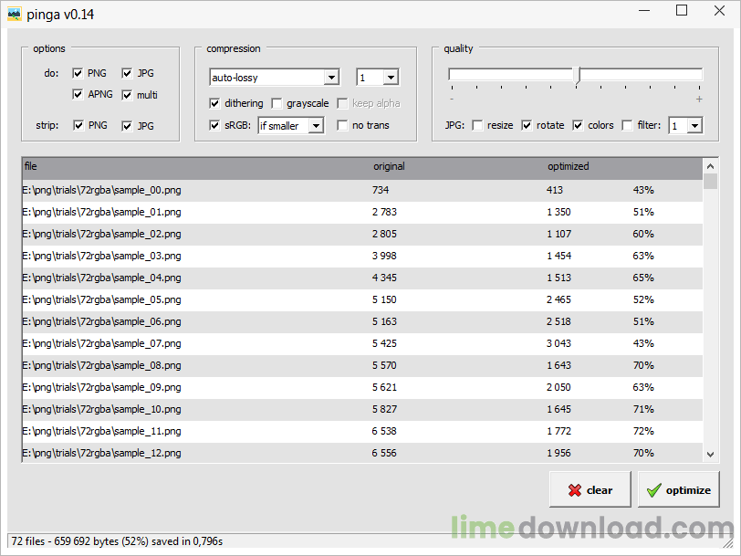Click the green checkmark optimize button
The height and width of the screenshot is (556, 741).
pyautogui.click(x=678, y=490)
